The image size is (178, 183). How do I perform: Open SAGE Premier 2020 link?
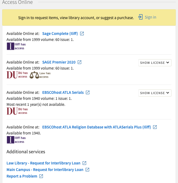pos(59,62)
